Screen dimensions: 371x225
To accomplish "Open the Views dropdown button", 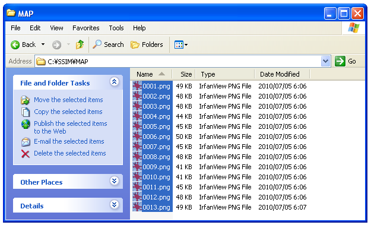I will click(x=181, y=45).
